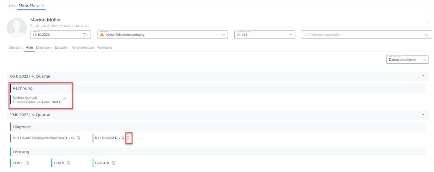Click the document icon beside R10.1 Akute Oberbauchschmerzen
The width and height of the screenshot is (434, 172).
[x=78, y=138]
